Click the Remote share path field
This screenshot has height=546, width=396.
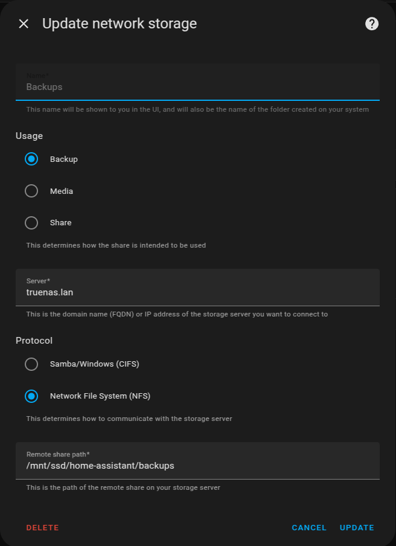point(197,466)
